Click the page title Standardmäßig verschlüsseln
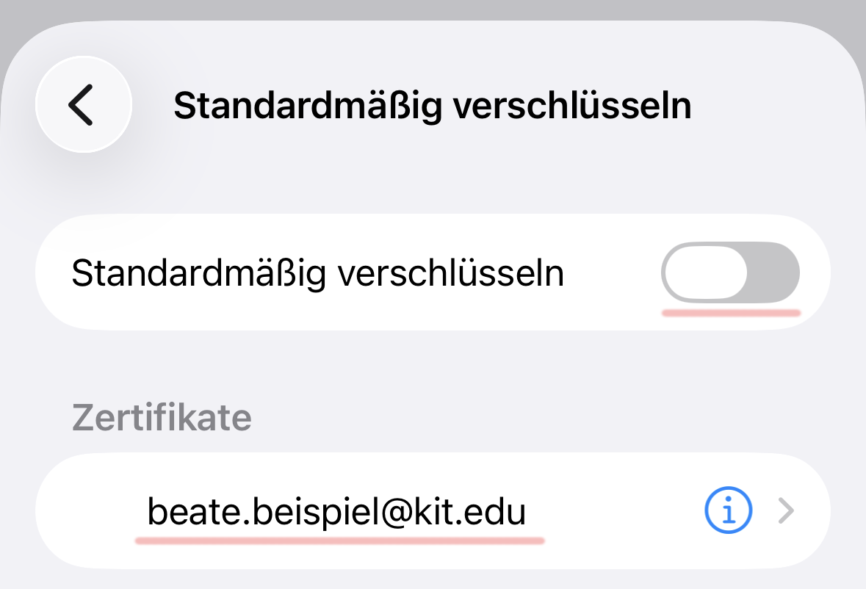The image size is (866, 589). [x=432, y=106]
